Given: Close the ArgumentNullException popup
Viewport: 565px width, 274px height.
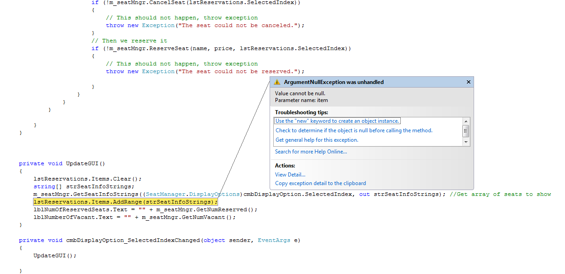Looking at the screenshot, I should (x=468, y=82).
